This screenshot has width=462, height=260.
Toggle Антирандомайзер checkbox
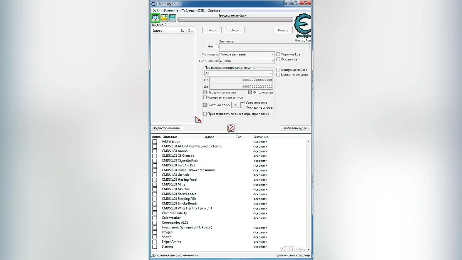coord(278,70)
